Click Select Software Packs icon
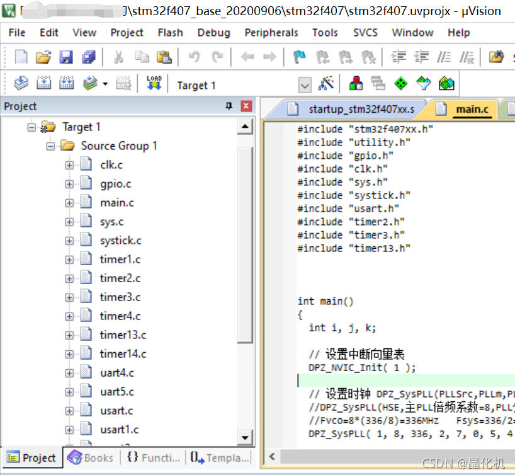 [x=423, y=83]
